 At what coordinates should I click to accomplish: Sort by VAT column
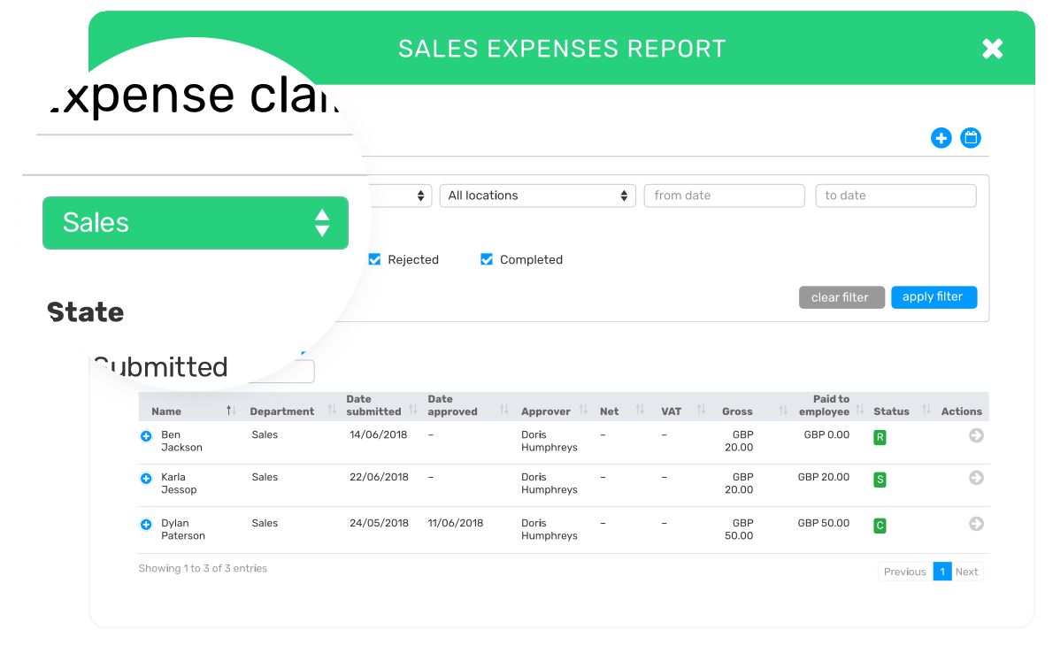[x=671, y=411]
